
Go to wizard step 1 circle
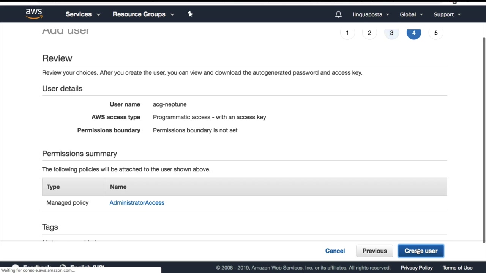347,33
